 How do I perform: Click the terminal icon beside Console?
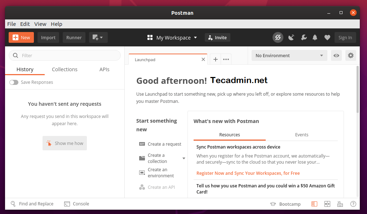coord(67,204)
